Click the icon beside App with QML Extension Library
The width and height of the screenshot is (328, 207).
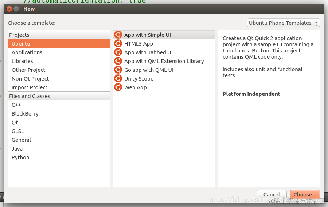point(118,61)
